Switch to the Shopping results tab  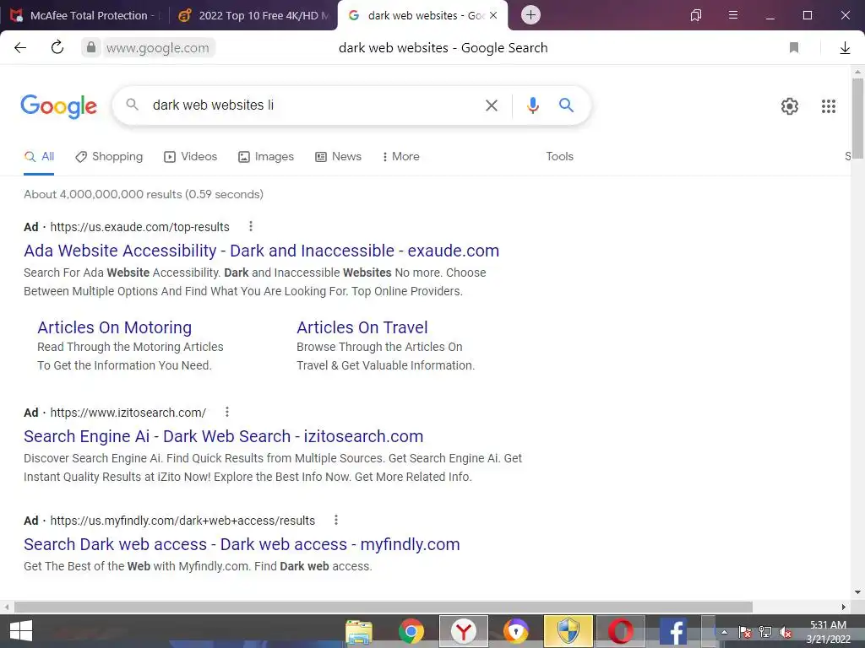click(109, 156)
